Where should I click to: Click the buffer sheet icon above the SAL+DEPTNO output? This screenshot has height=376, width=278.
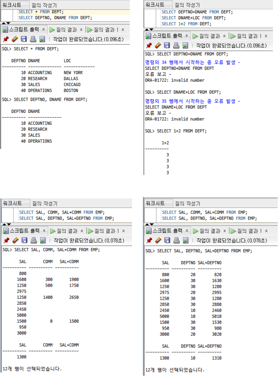click(x=186, y=240)
